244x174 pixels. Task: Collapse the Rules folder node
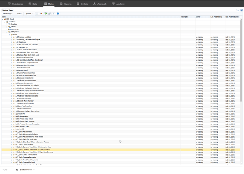tap(9, 34)
